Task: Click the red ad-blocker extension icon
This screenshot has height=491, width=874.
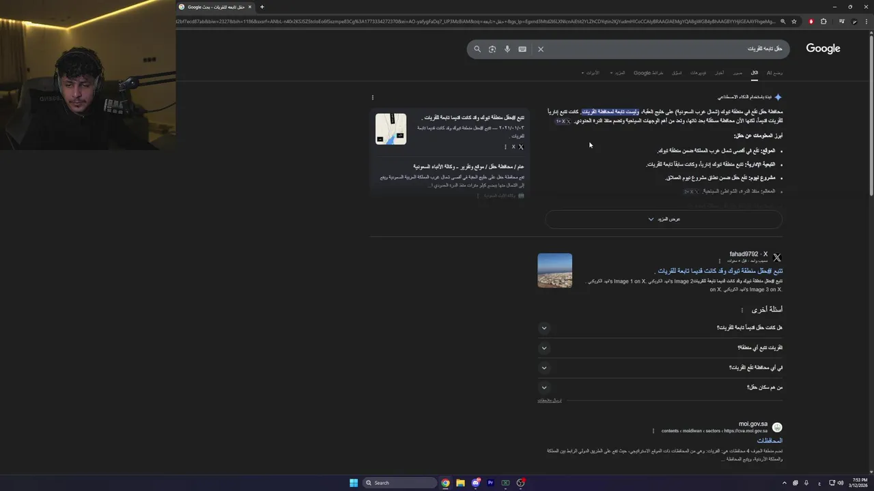Action: click(811, 21)
